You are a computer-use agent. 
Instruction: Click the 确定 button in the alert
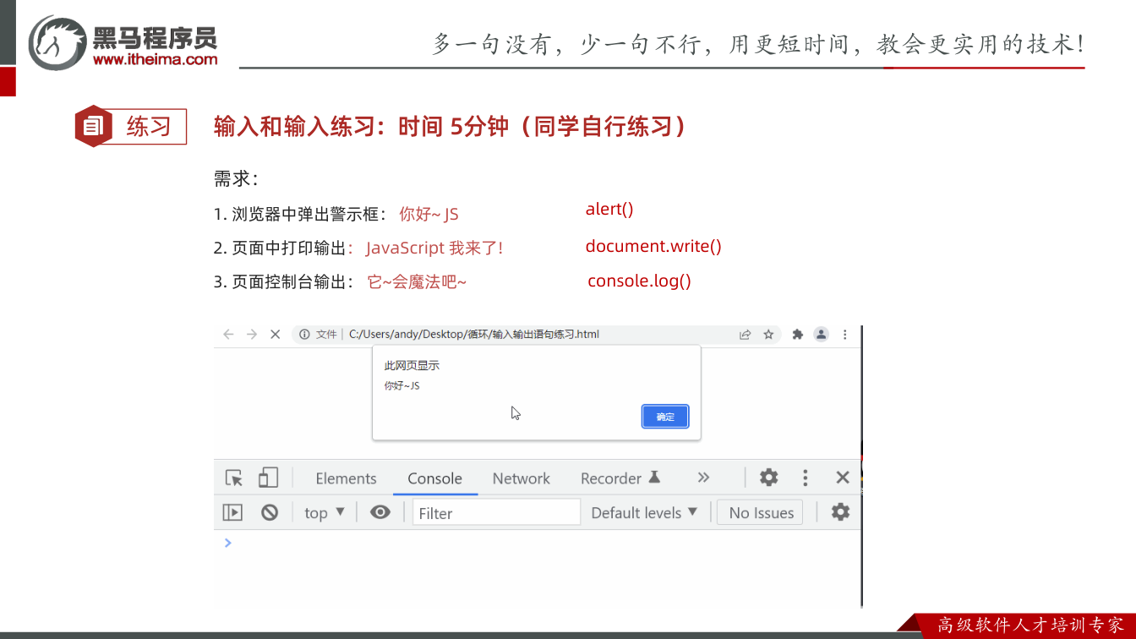tap(665, 417)
